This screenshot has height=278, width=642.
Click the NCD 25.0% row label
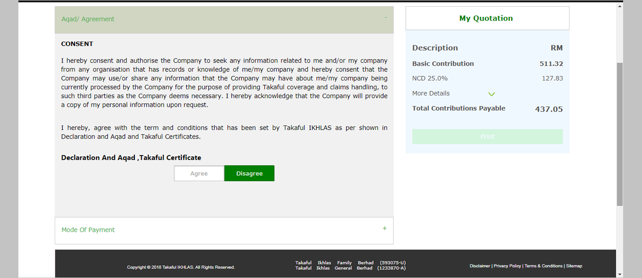[430, 78]
